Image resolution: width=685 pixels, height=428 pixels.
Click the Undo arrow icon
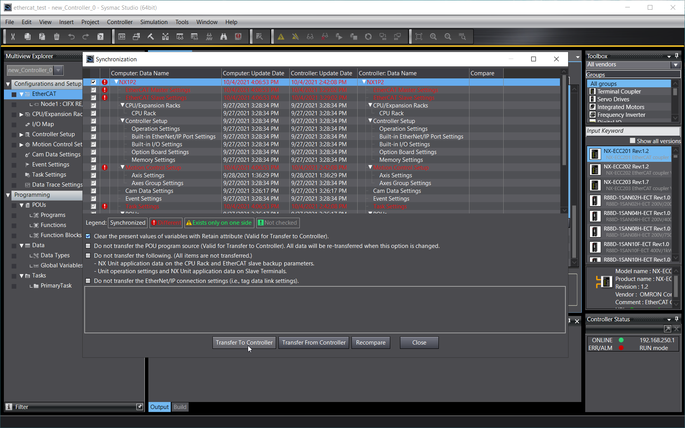(x=71, y=36)
